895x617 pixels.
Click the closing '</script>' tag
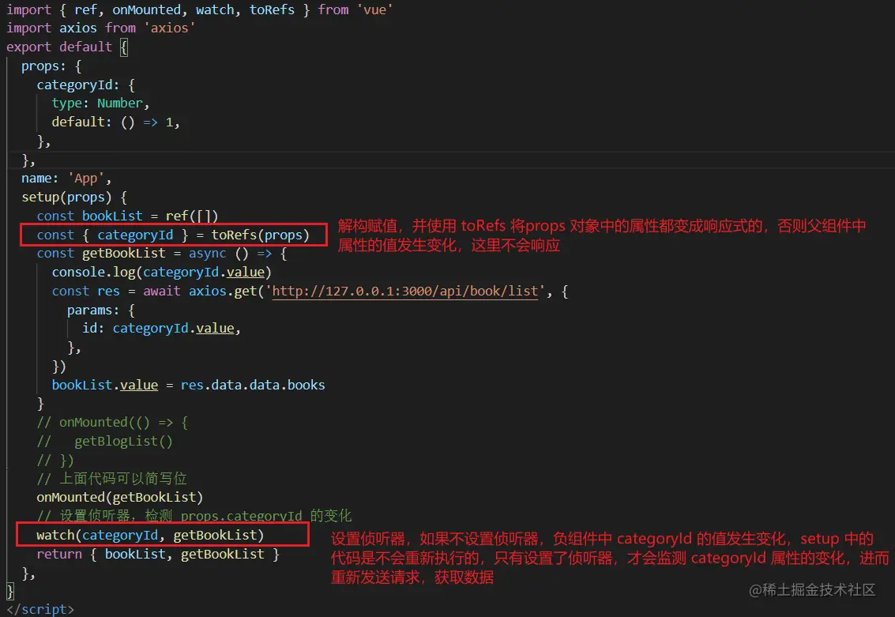coord(40,609)
